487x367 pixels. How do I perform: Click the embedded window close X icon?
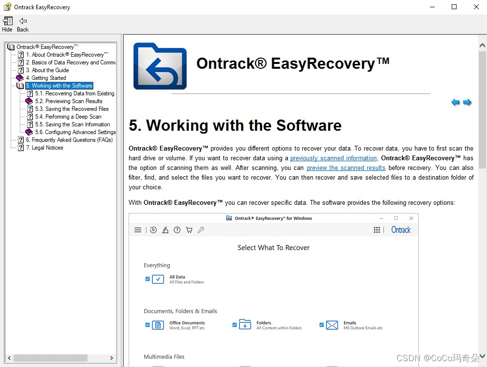tap(411, 218)
